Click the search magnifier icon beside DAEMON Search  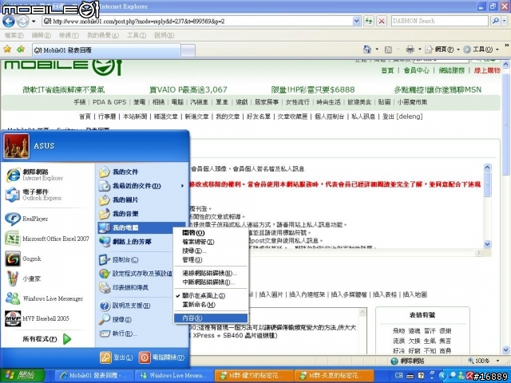coord(495,22)
